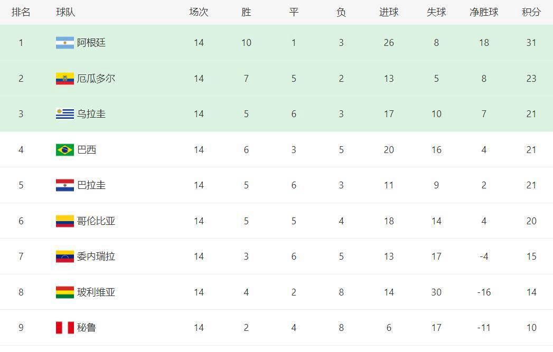Click the Colombia flag icon

pyautogui.click(x=65, y=221)
